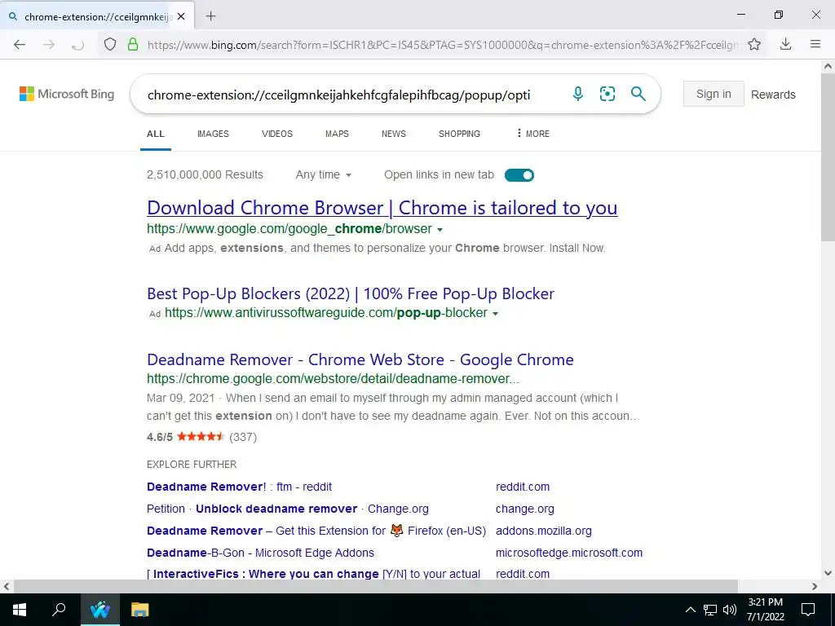Viewport: 835px width, 626px height.
Task: Select the ALL results tab
Action: coord(156,134)
